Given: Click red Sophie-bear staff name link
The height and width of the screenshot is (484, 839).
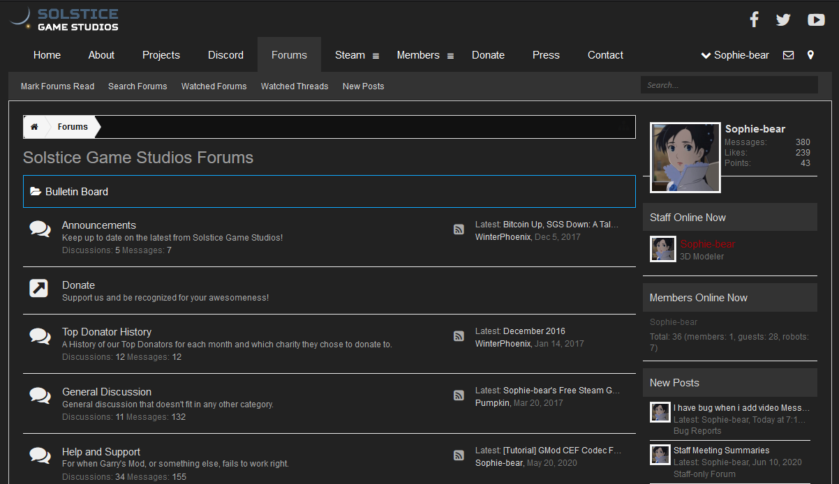Looking at the screenshot, I should [x=708, y=244].
